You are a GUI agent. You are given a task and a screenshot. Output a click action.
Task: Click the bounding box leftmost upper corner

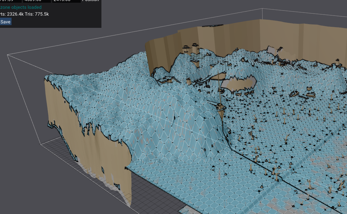click(x=7, y=54)
